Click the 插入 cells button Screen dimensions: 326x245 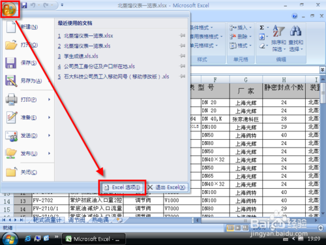pos(241,27)
